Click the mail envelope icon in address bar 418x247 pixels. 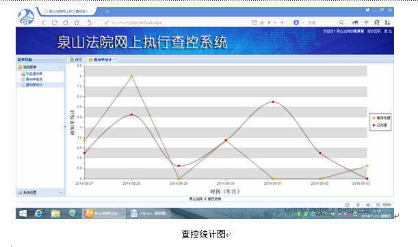click(254, 23)
